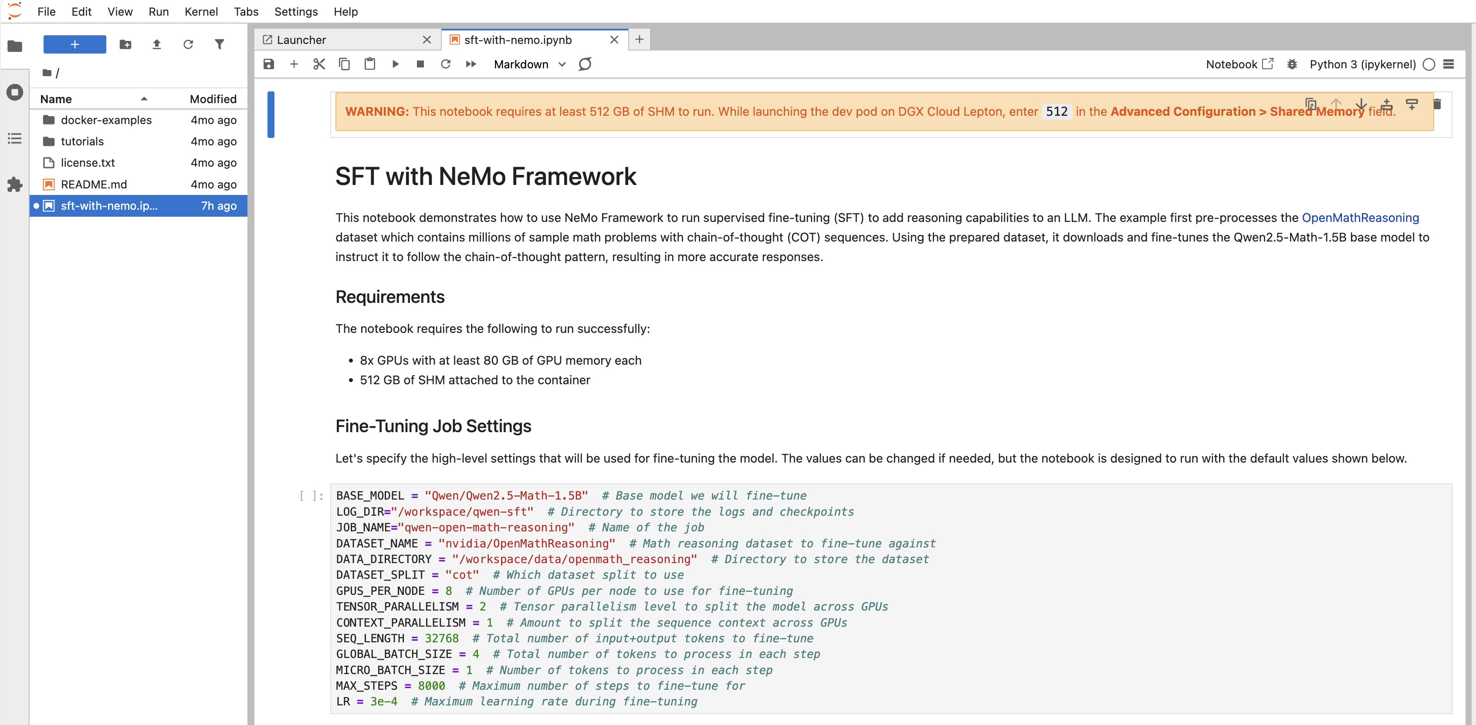
Task: Interrupt the kernel with the stop button
Action: (x=420, y=64)
